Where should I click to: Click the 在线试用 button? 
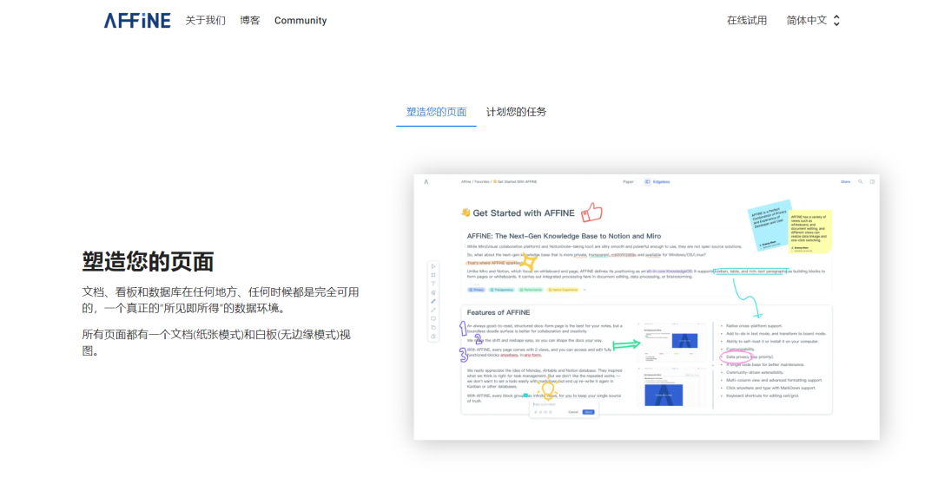747,20
